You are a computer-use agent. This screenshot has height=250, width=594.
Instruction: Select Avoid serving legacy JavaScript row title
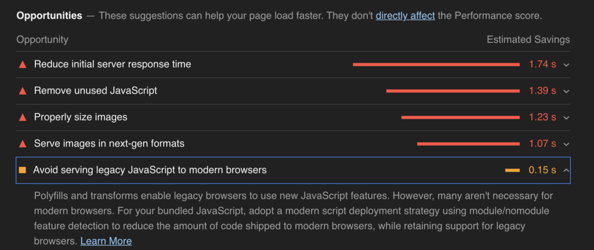tap(150, 170)
